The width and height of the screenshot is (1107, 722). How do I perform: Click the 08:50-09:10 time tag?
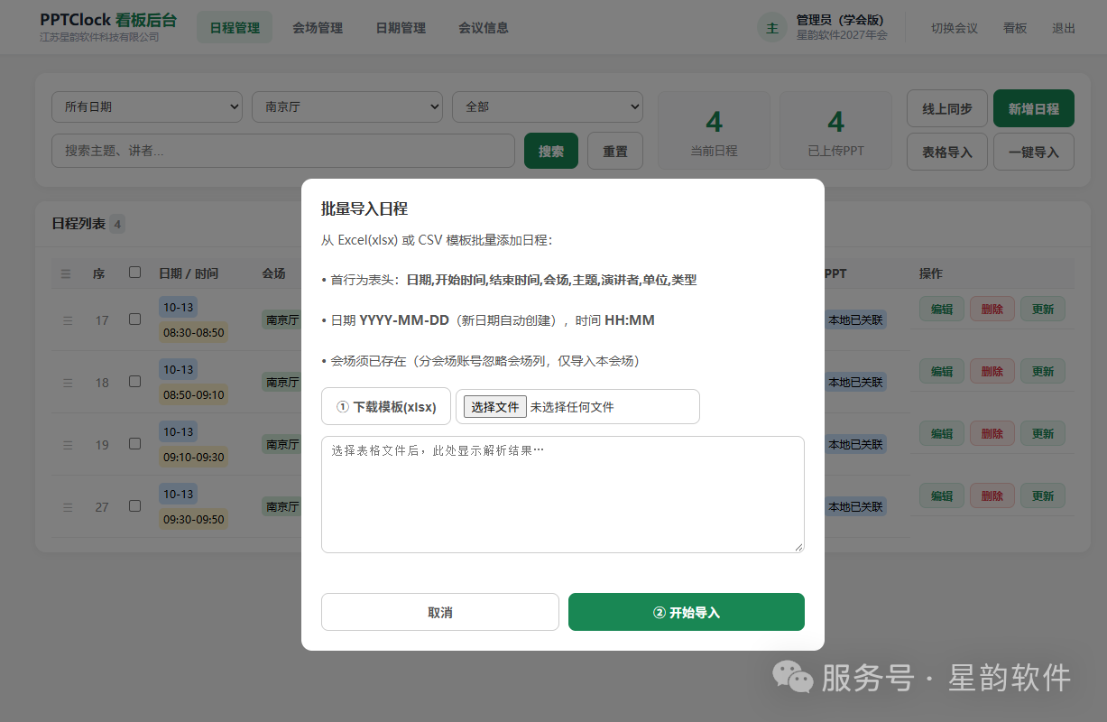(193, 394)
